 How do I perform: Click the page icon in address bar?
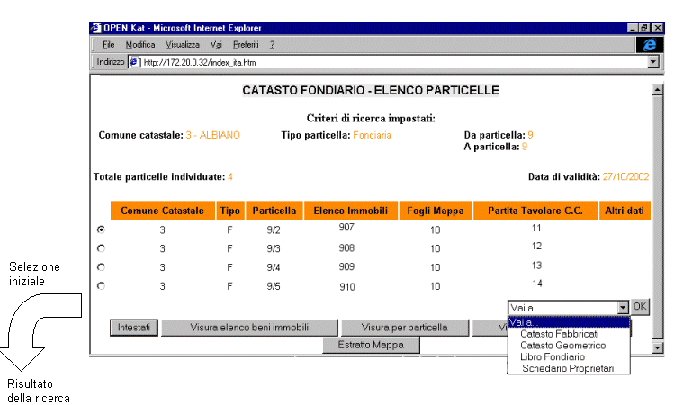pos(135,62)
